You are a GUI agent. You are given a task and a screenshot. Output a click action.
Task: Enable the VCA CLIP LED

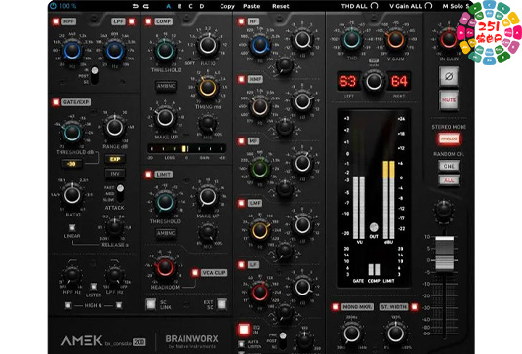pyautogui.click(x=195, y=273)
